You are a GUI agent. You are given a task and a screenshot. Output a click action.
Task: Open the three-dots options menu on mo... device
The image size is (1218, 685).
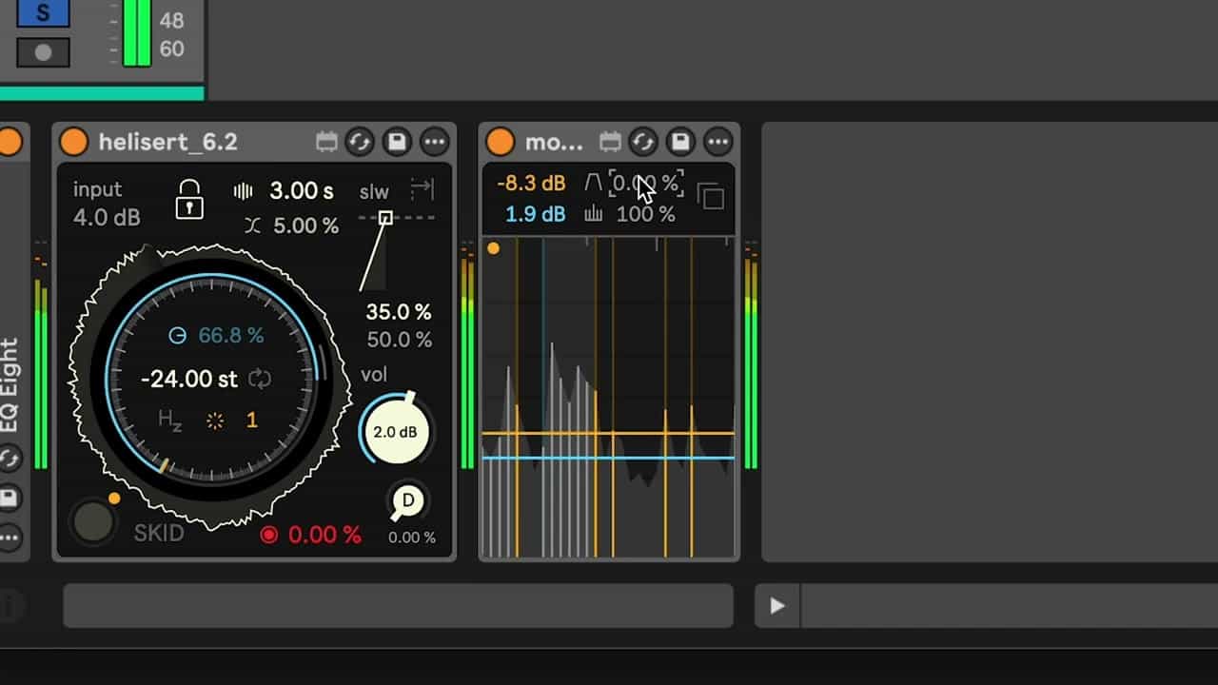[x=718, y=143]
